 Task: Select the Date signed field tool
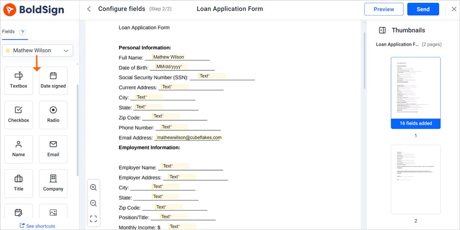pyautogui.click(x=53, y=81)
